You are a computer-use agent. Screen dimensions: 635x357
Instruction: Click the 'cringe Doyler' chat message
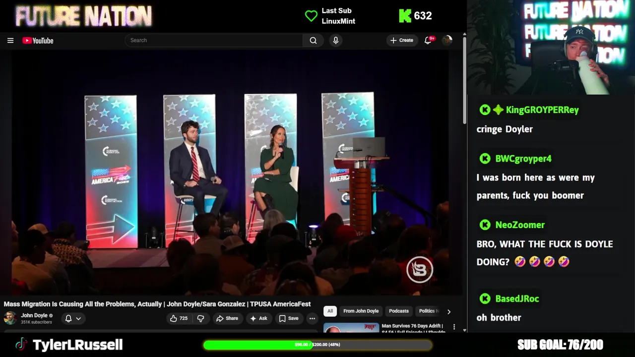pyautogui.click(x=505, y=129)
